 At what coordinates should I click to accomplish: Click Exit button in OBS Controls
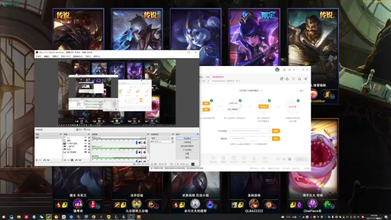click(x=187, y=157)
